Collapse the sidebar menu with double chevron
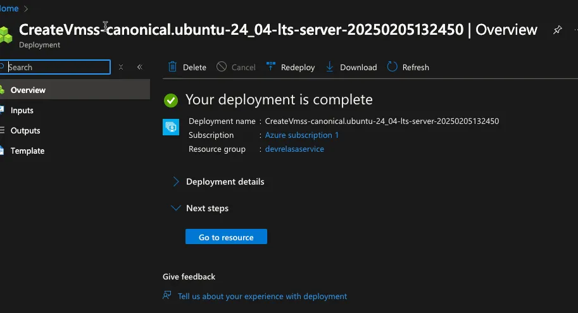The height and width of the screenshot is (313, 578). coord(140,67)
